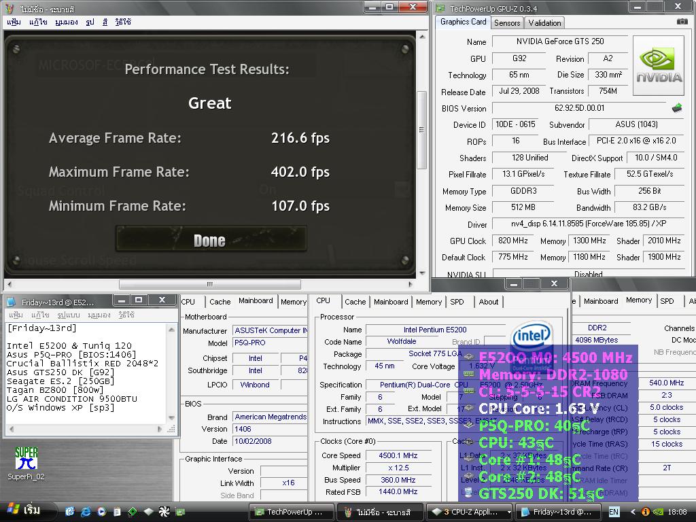Open the File menu in Notepad window

16,315
